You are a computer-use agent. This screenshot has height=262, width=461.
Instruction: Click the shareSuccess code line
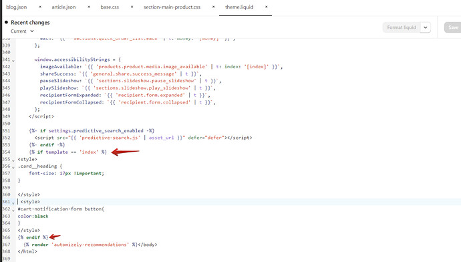(121, 74)
